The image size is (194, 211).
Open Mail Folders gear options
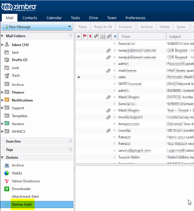(x=71, y=35)
